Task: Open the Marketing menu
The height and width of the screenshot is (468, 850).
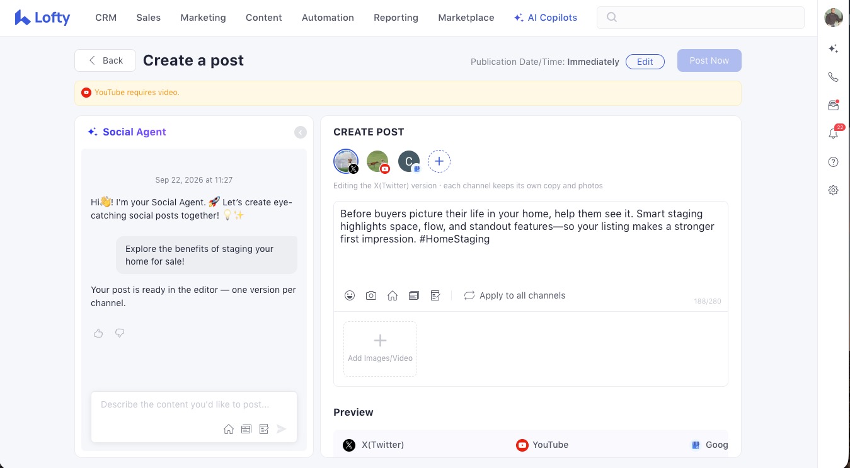Action: [203, 18]
